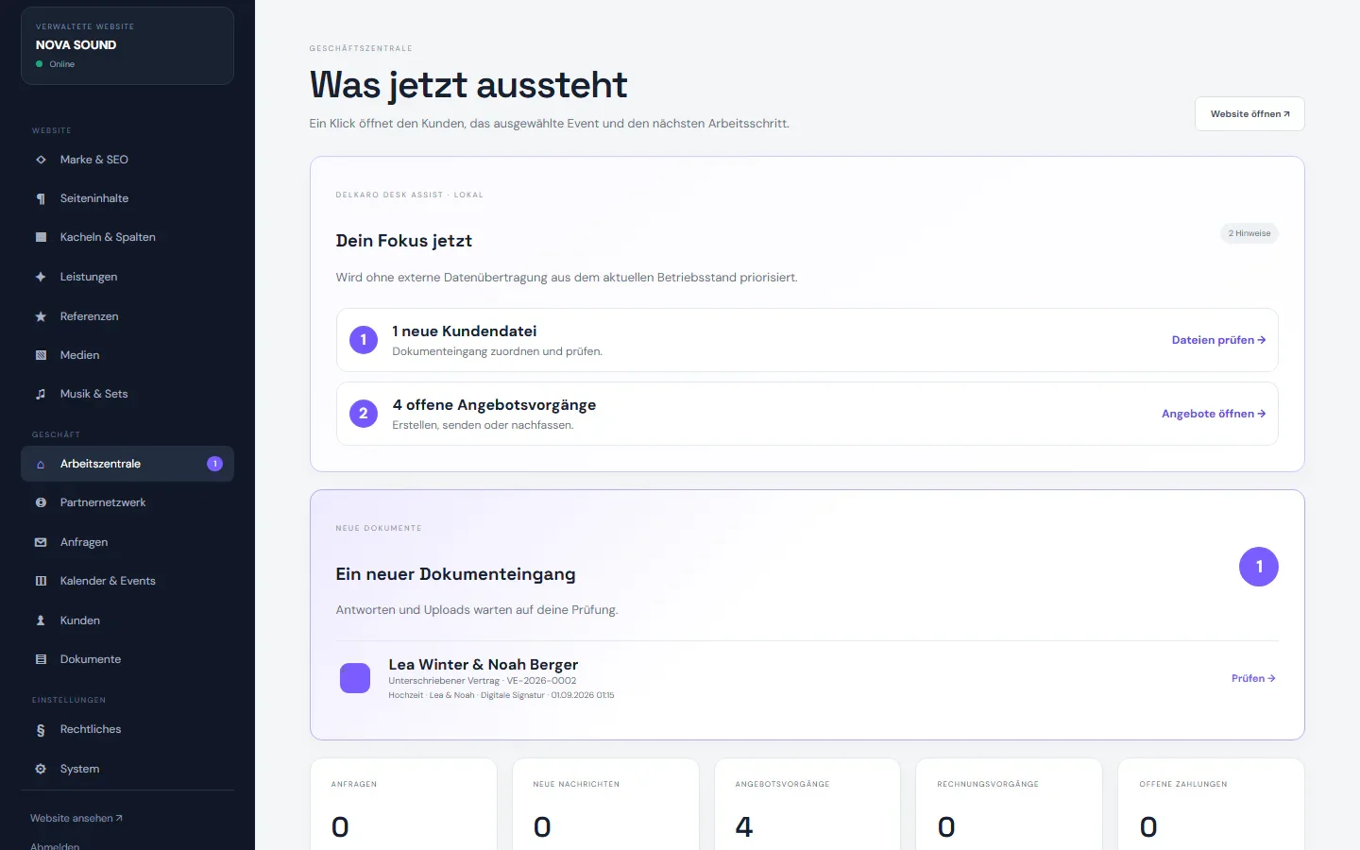Click the globe icon beside Partnernetzwerk
The width and height of the screenshot is (1360, 850).
[41, 502]
